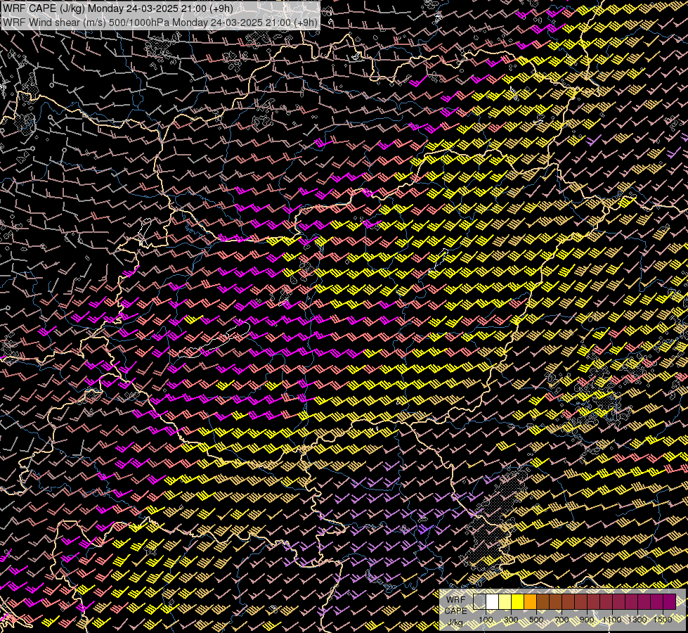The height and width of the screenshot is (633, 688).
Task: Click the 900 legend value
Action: coord(587,620)
